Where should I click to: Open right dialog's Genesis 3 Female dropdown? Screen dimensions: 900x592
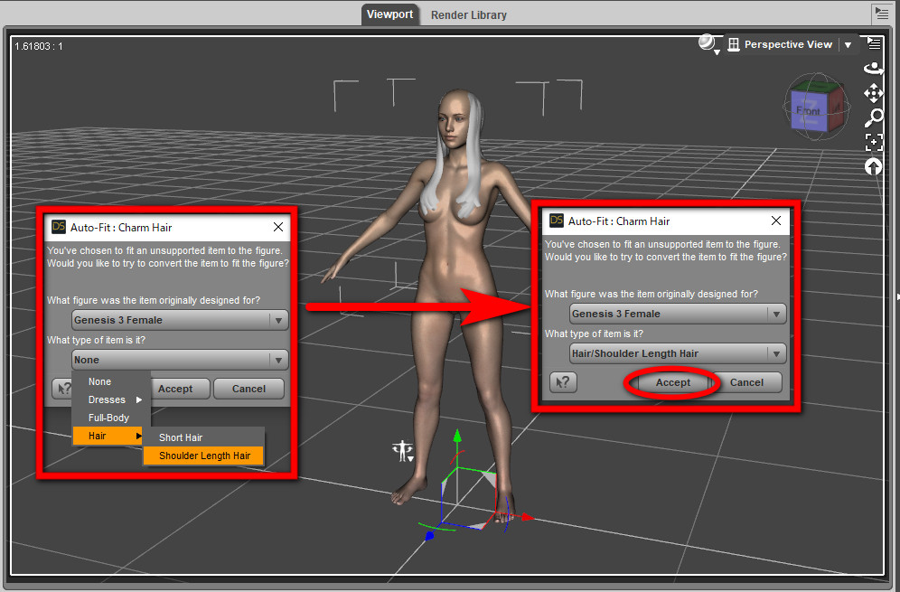677,314
